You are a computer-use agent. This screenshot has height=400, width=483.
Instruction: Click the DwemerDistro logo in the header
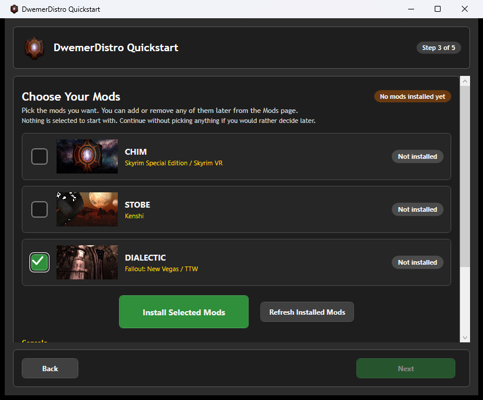pos(35,48)
